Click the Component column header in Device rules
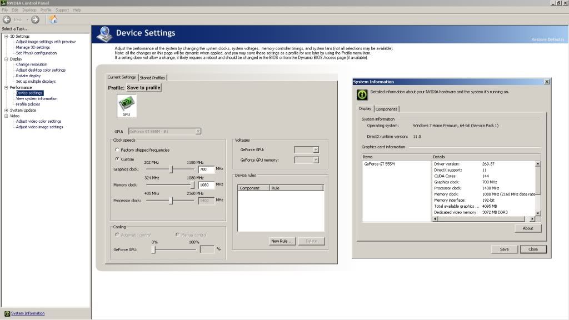This screenshot has height=320, width=569. (253, 188)
